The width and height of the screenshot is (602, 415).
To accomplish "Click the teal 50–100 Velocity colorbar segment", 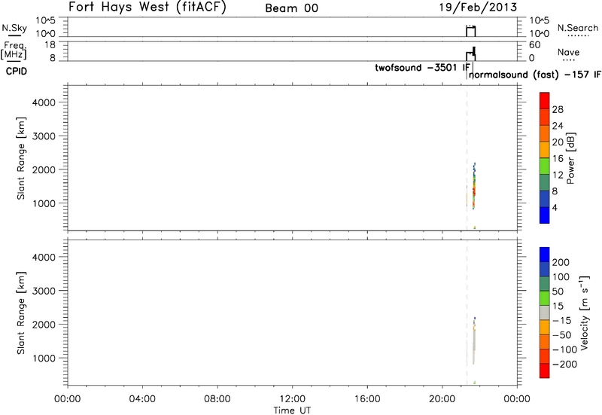I will click(544, 284).
